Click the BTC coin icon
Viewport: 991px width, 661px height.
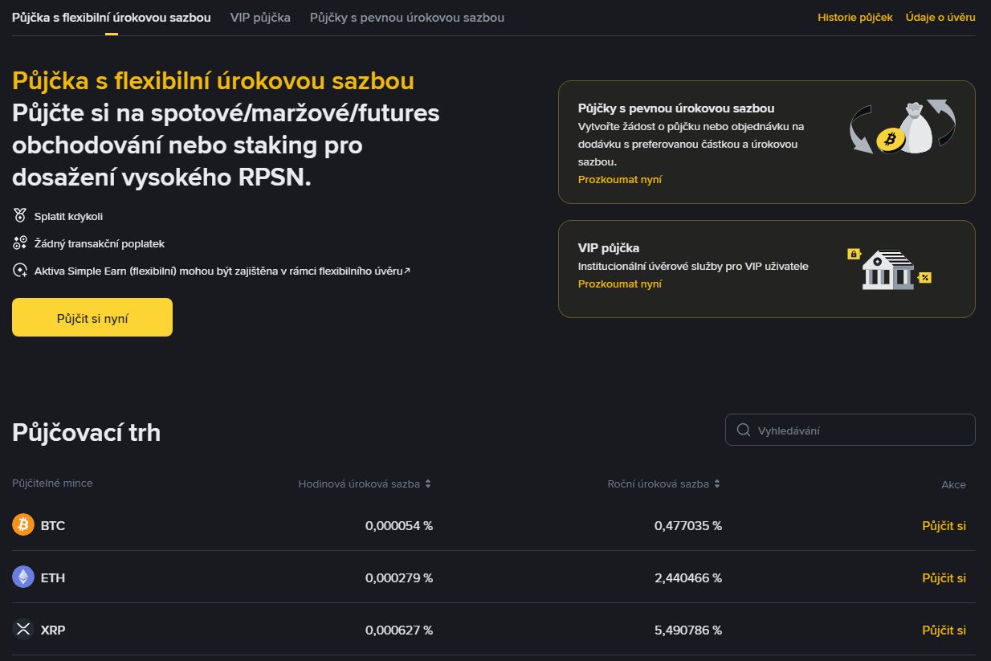pos(23,525)
